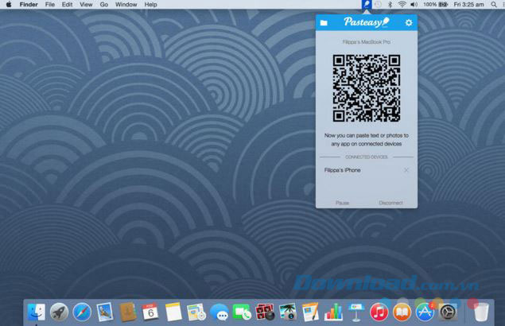Open Messages from the Dock
Screen dimensions: 505x326
click(x=219, y=312)
